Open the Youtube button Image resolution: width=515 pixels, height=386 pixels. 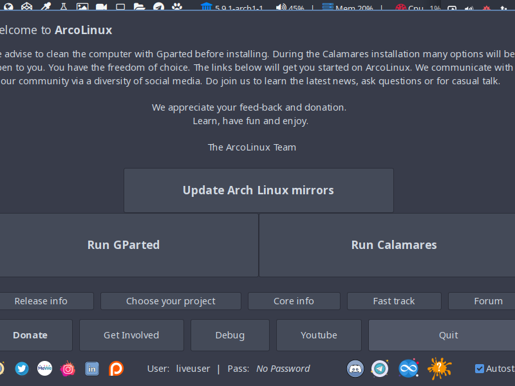pos(319,335)
